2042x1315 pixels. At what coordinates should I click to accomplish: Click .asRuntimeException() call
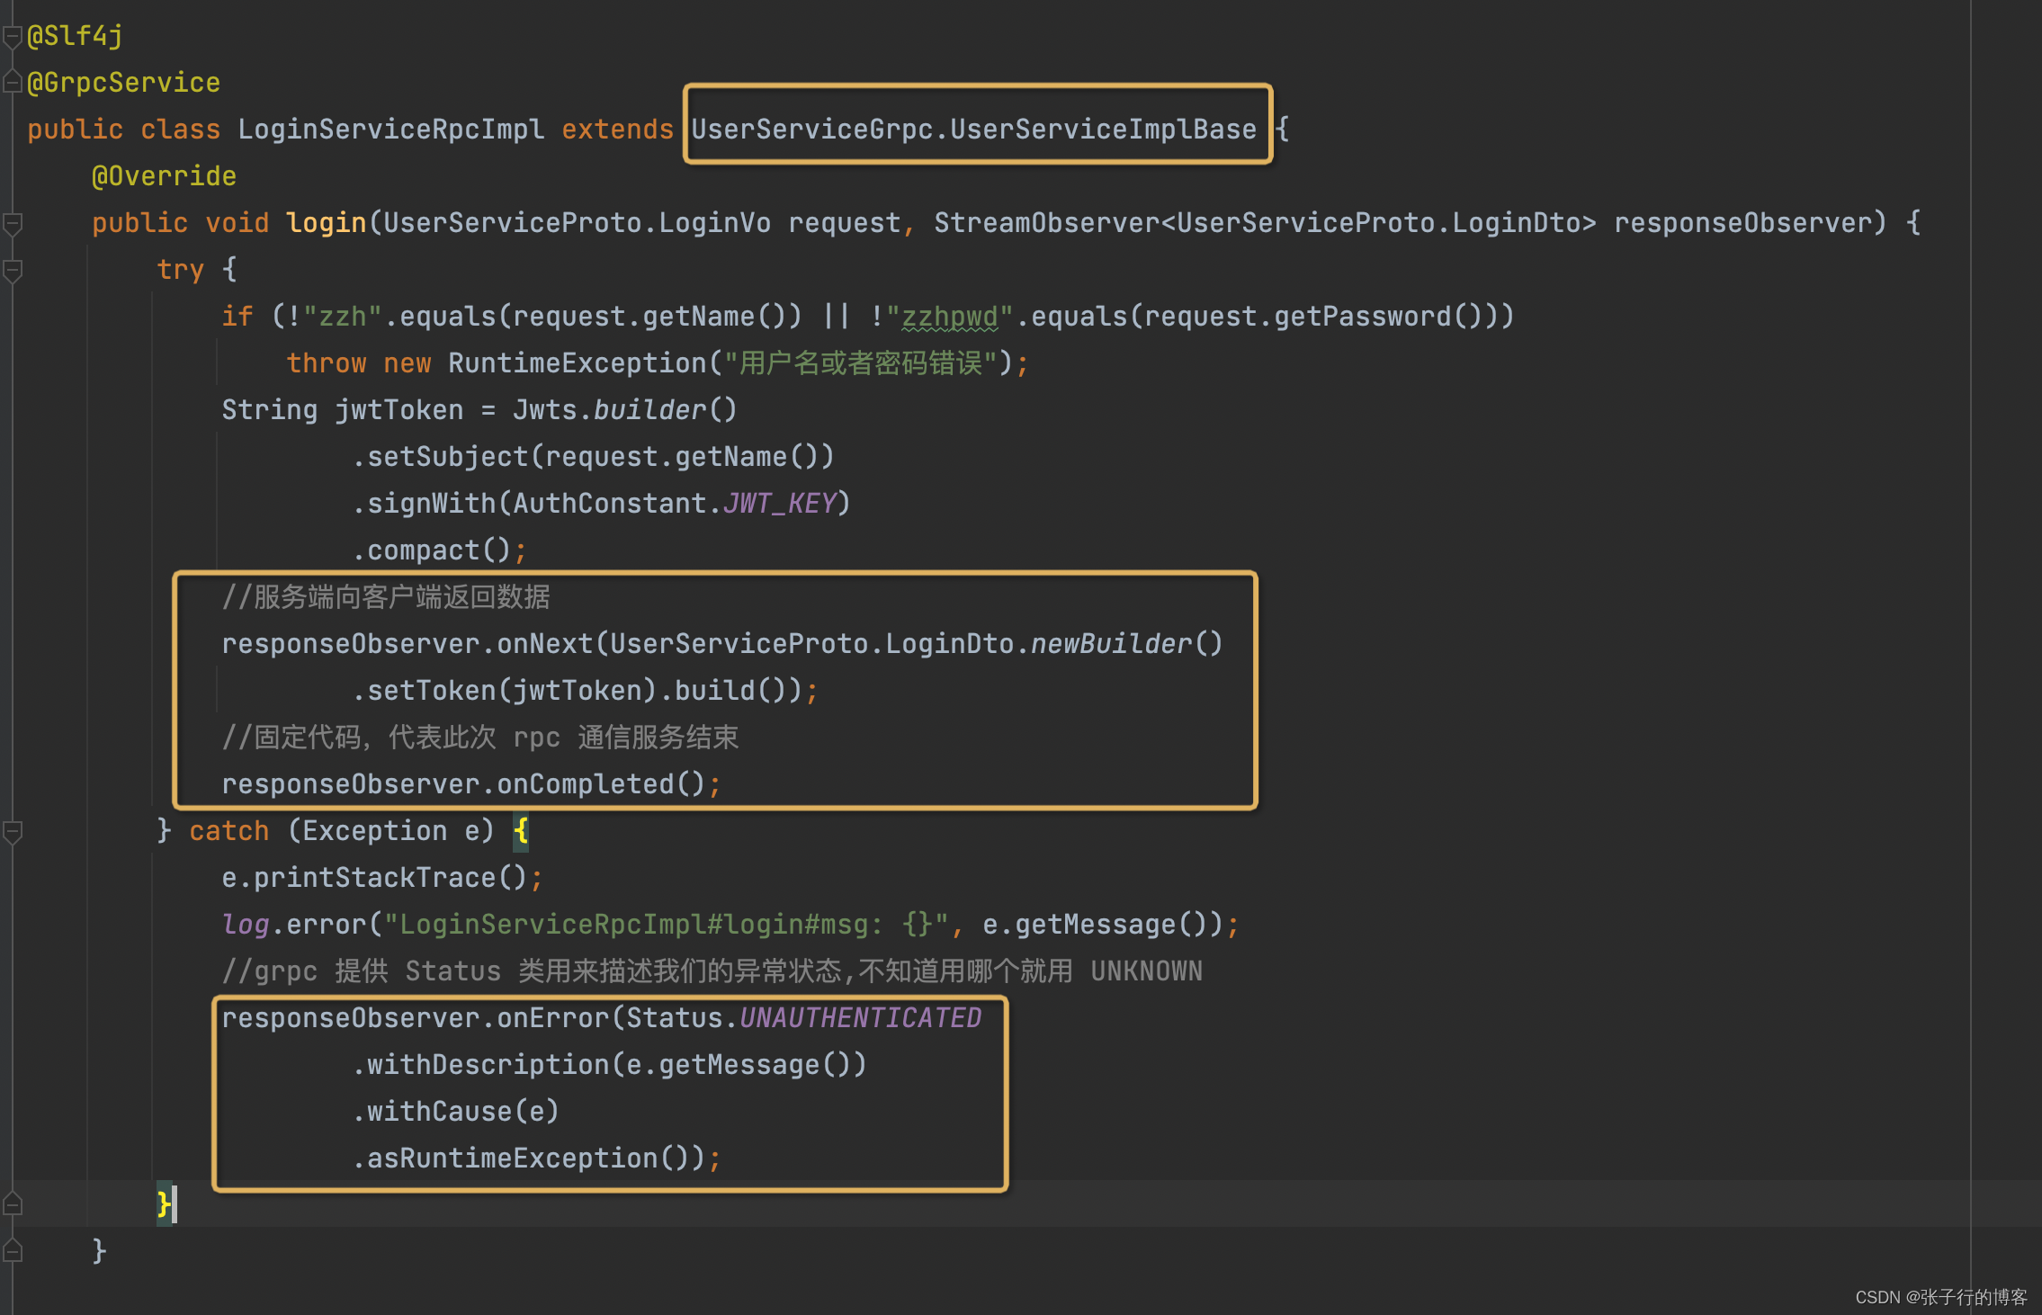tap(529, 1158)
